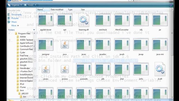Collapse the Folders pane chevron

click(x=34, y=30)
